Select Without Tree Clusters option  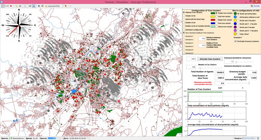click(184, 12)
